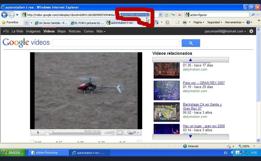Click the Para vos GRAN REX thumbnail
Image resolution: width=261 pixels, height=161 pixels.
coord(167,90)
